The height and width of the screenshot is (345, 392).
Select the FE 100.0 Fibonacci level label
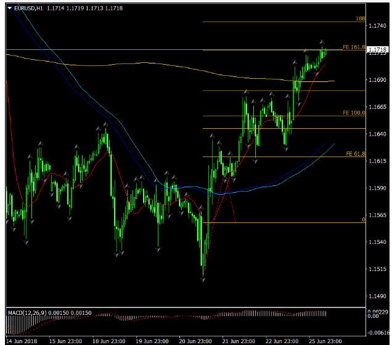[354, 113]
